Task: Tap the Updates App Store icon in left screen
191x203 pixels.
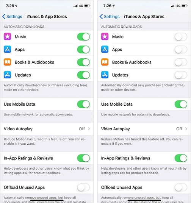Action: click(x=7, y=75)
